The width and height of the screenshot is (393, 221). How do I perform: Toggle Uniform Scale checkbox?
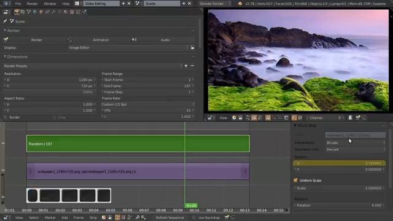click(296, 180)
